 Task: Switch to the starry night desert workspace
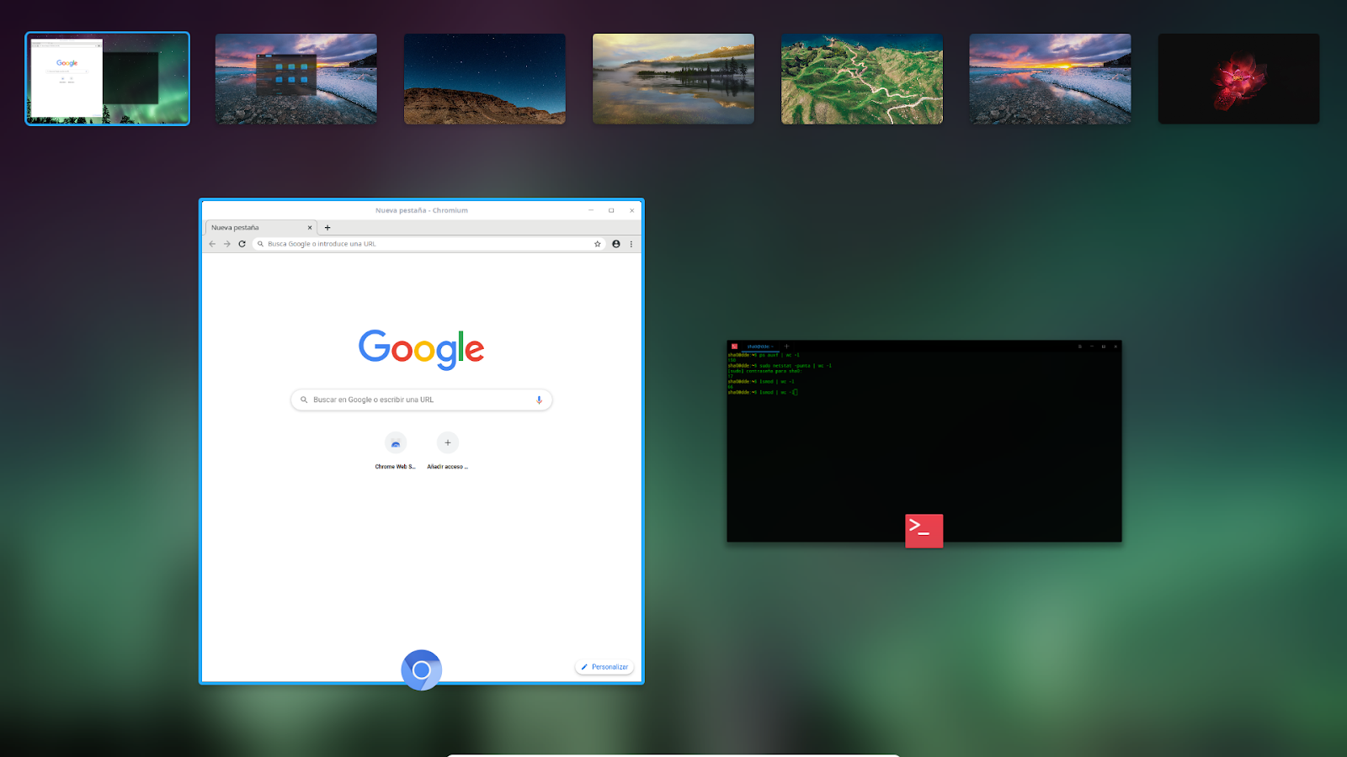(x=485, y=79)
